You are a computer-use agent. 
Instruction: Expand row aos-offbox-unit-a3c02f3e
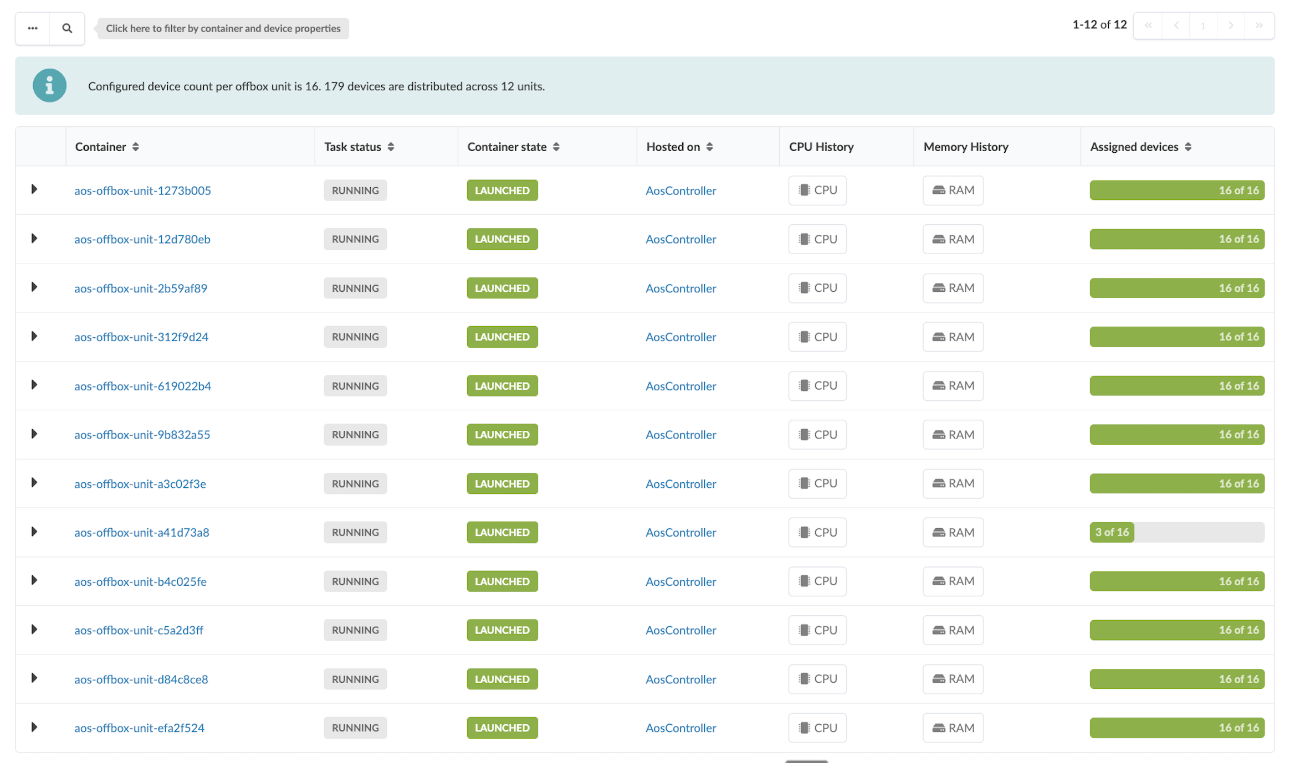click(x=34, y=483)
